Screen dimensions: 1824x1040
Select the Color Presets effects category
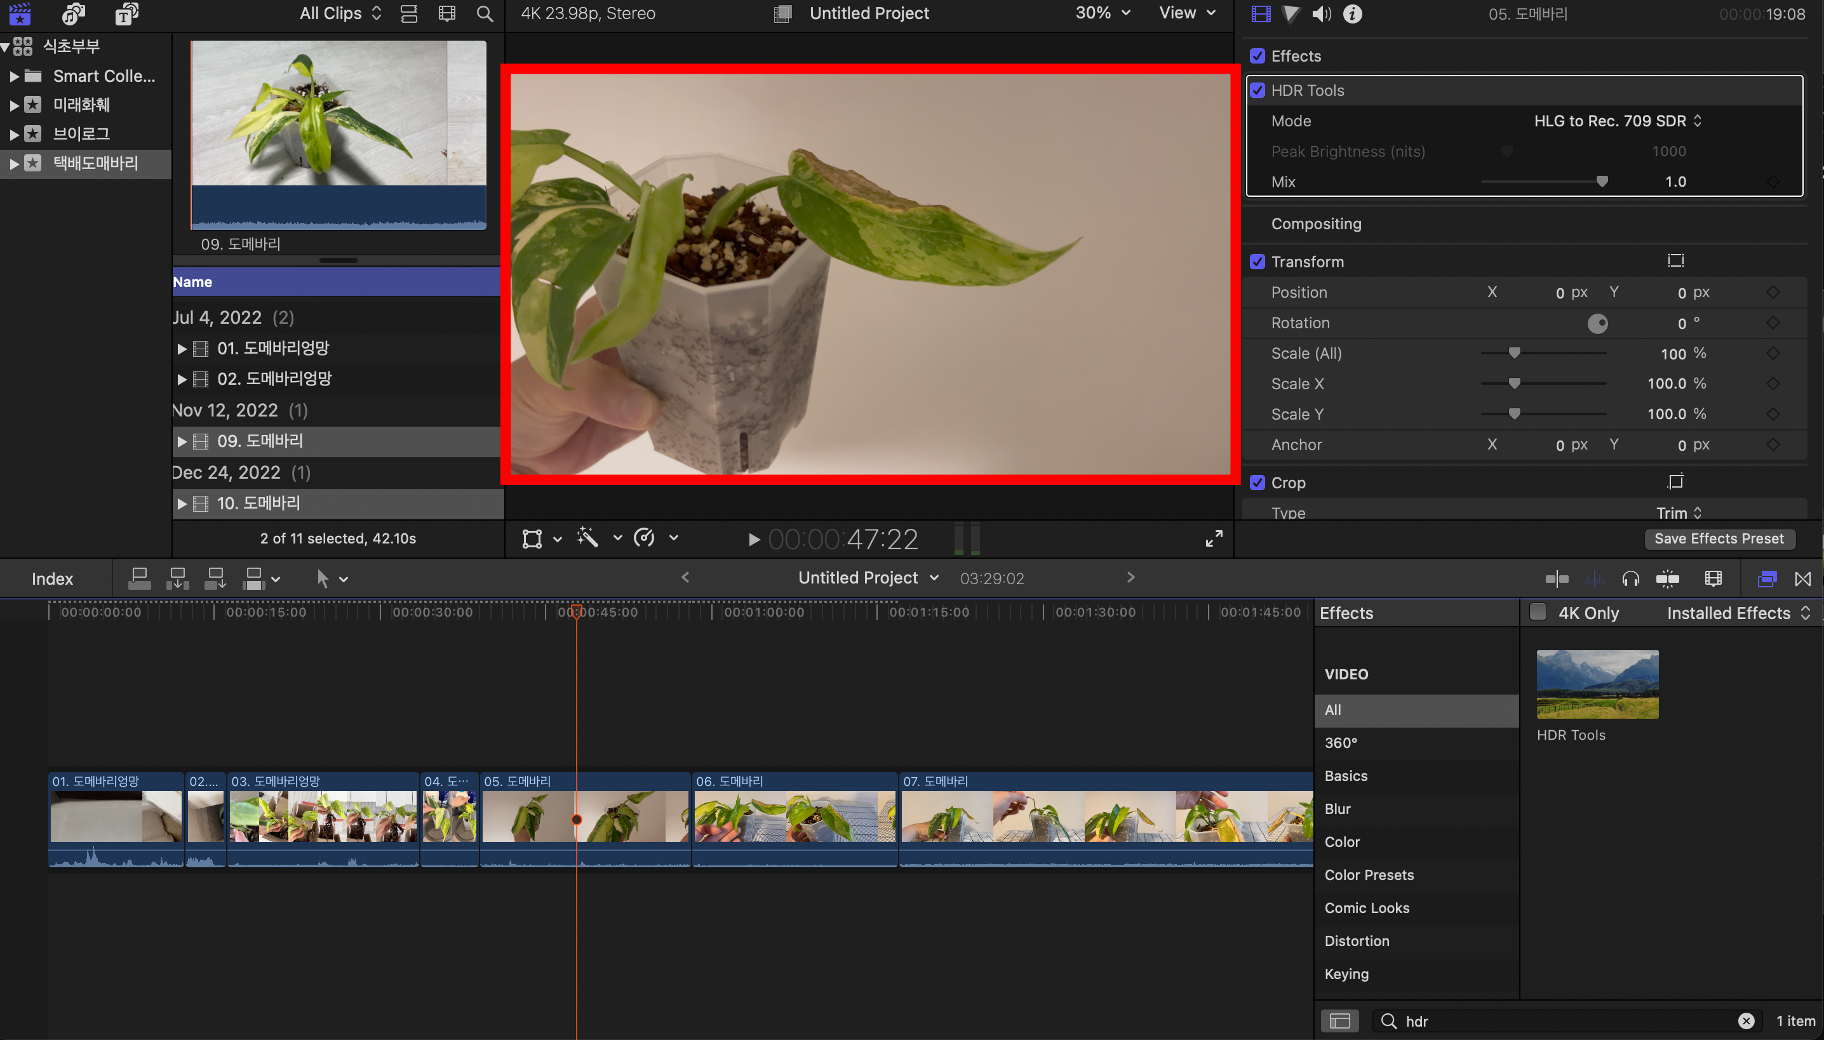pos(1369,874)
